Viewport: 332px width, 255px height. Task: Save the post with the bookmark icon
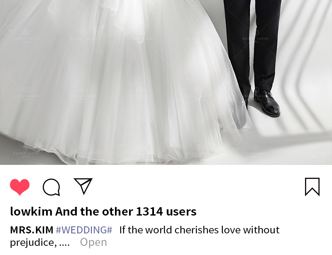click(312, 187)
